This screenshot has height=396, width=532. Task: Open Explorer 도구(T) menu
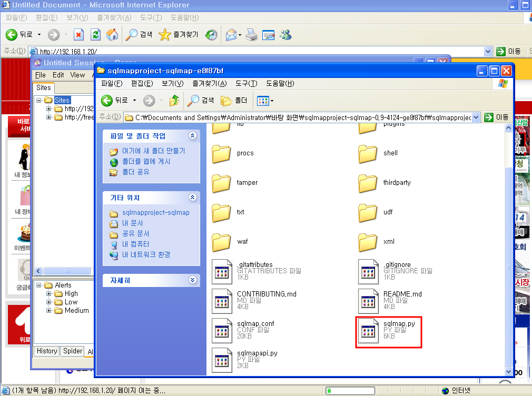point(247,84)
